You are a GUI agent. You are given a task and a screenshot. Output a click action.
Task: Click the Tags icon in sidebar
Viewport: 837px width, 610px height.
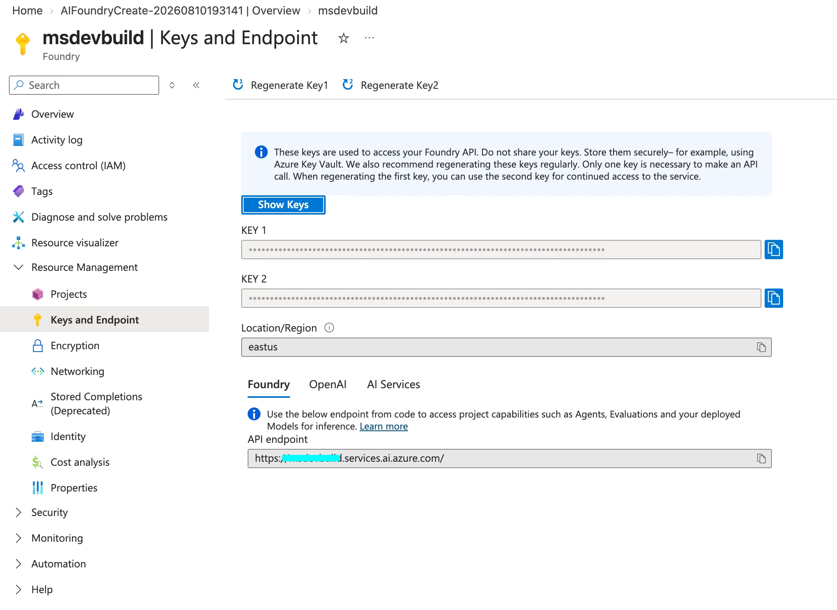point(18,191)
